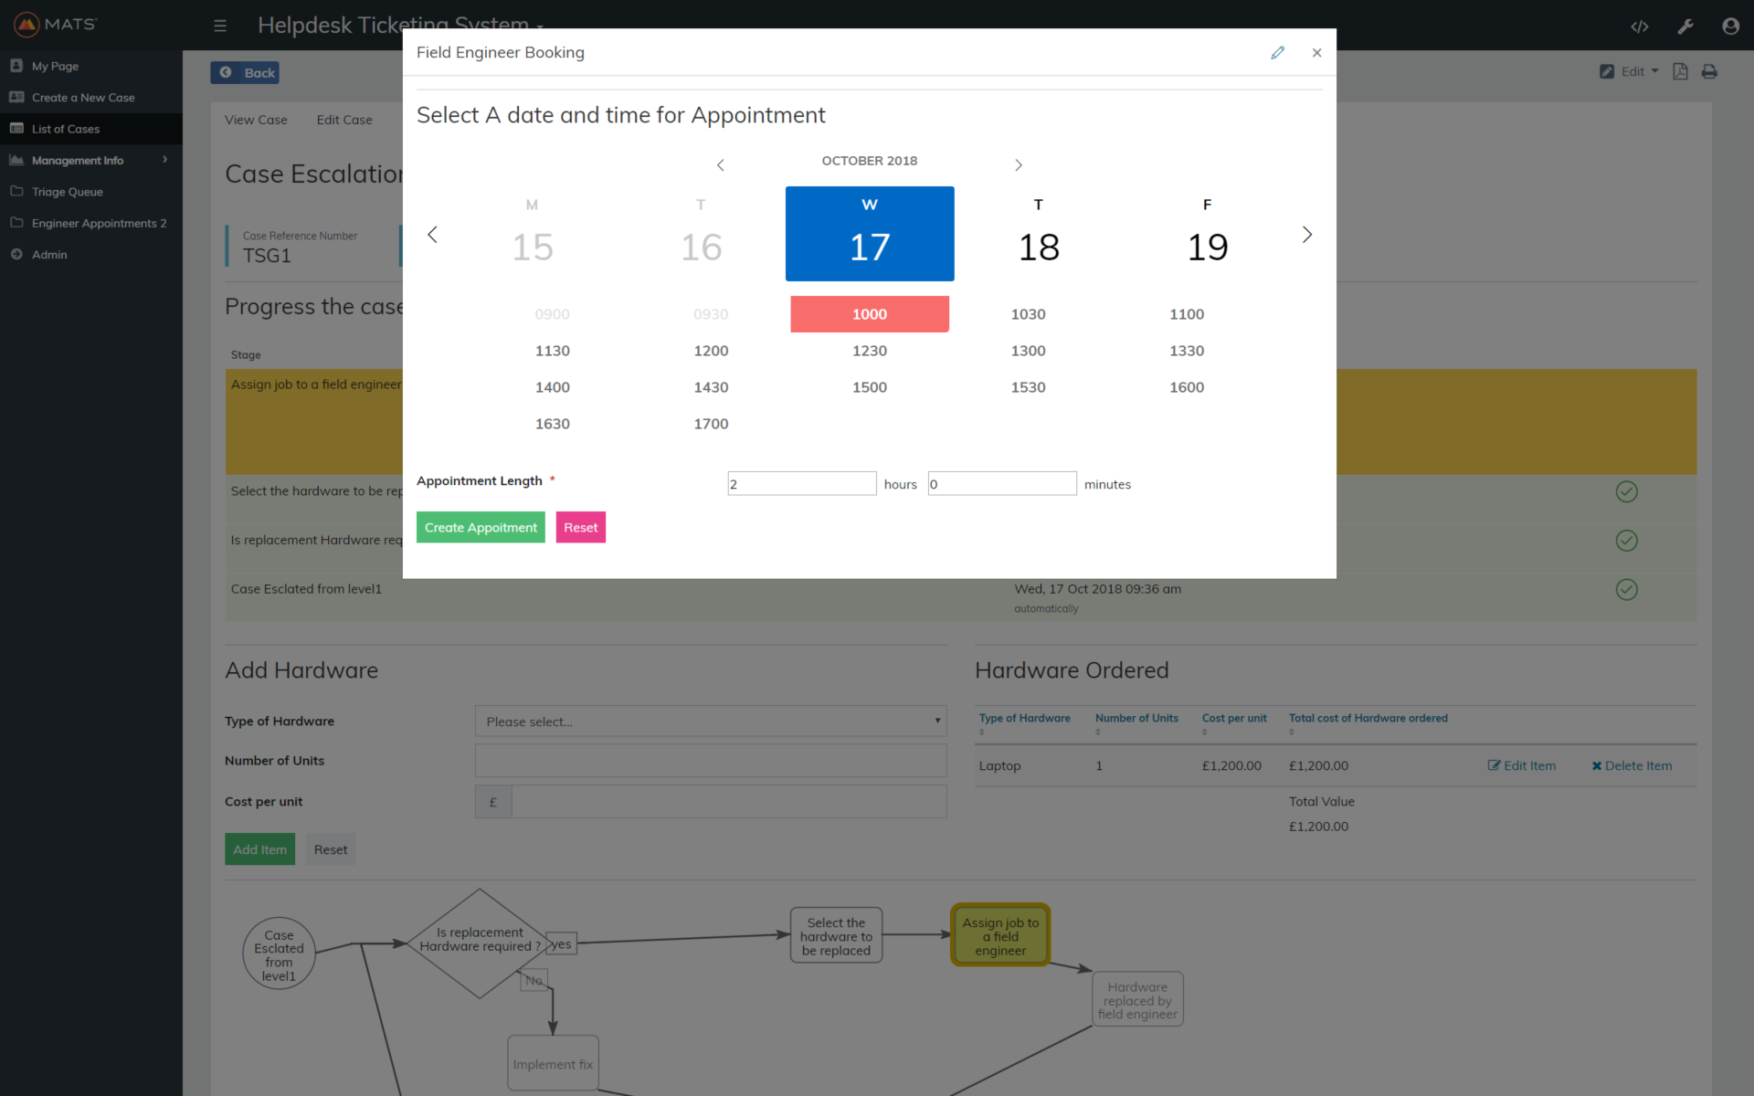Click the appointment hours input field
Screen dimensions: 1754x1096
(x=801, y=484)
